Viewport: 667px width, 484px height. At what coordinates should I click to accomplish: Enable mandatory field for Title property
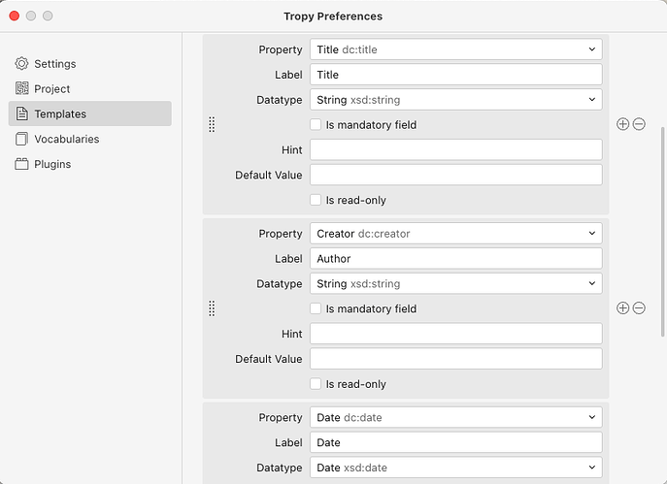click(x=316, y=124)
